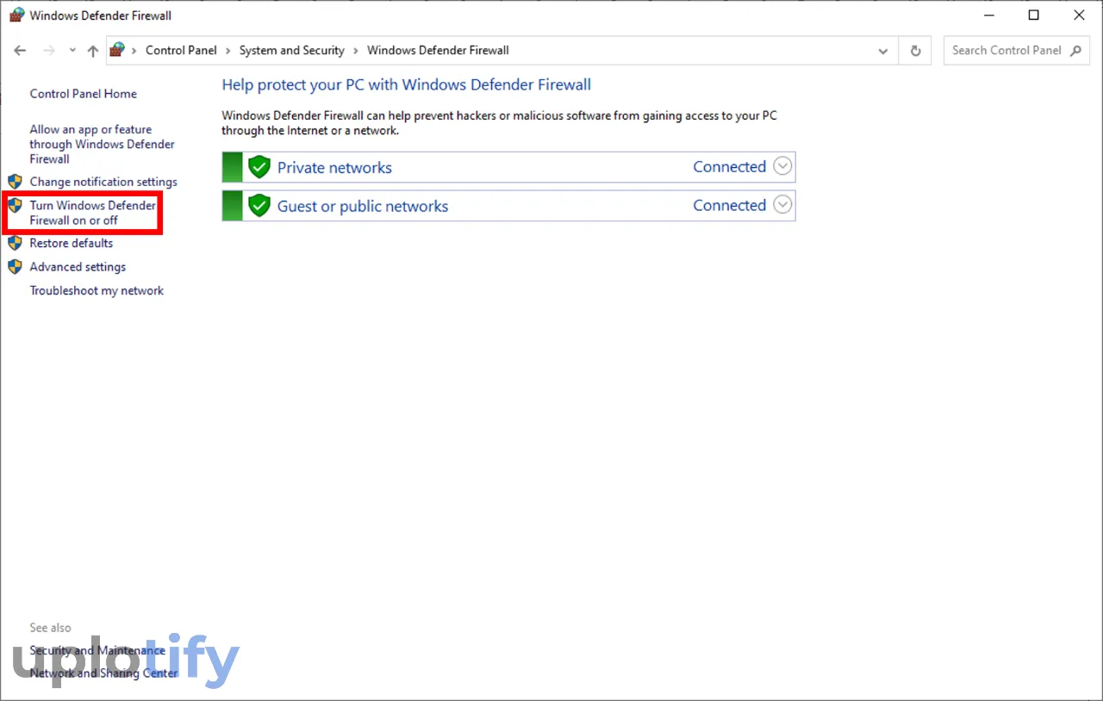Open System and Security breadcrumb
The height and width of the screenshot is (701, 1103).
coord(292,51)
